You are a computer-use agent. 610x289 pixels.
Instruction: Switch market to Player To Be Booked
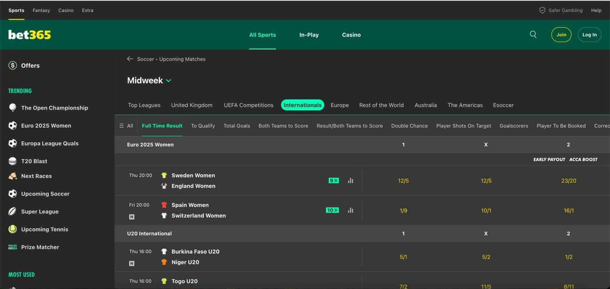pos(561,126)
